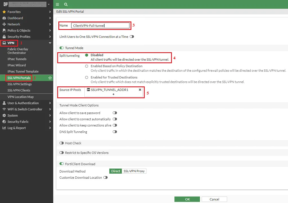Click the Name input field

pos(100,25)
